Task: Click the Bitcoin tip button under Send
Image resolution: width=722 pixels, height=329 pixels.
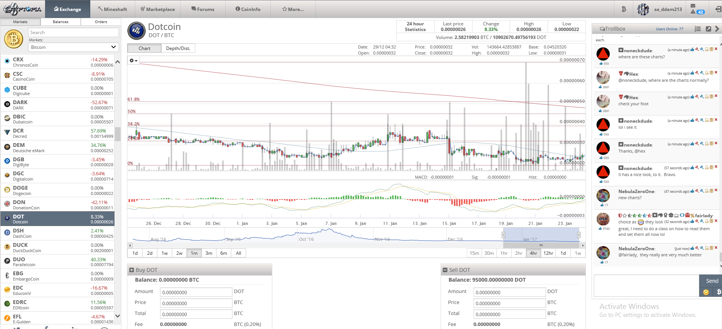Action: 719,292
